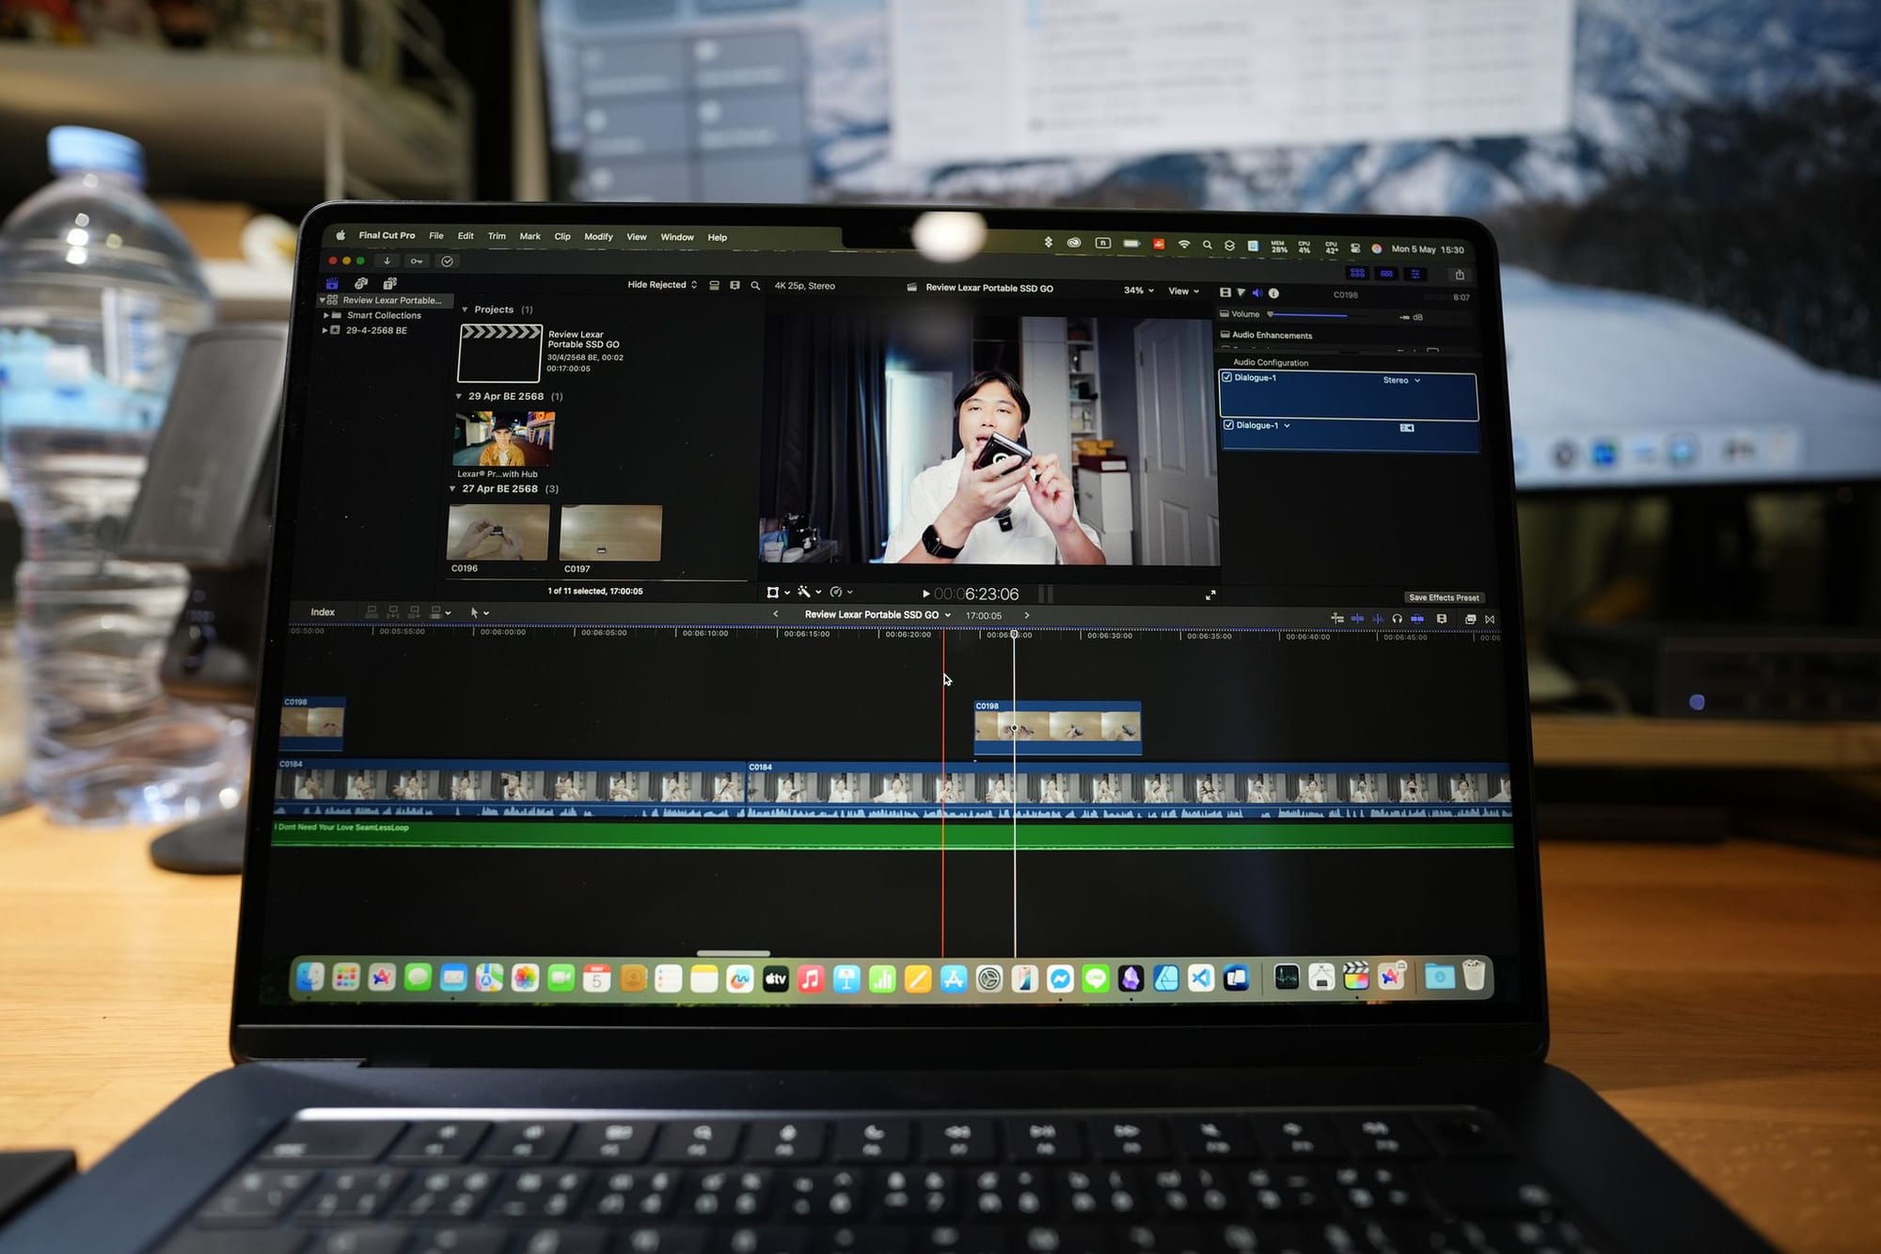Connect clip to primary storyline icon
Screen dimensions: 1881x1254
pos(371,611)
